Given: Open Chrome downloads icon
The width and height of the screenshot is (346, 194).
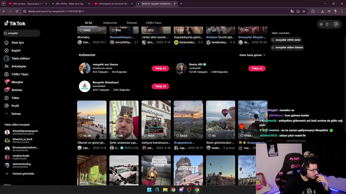Looking at the screenshot, I should pos(322,11).
